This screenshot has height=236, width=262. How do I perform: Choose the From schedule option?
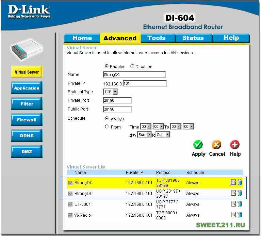(x=107, y=126)
